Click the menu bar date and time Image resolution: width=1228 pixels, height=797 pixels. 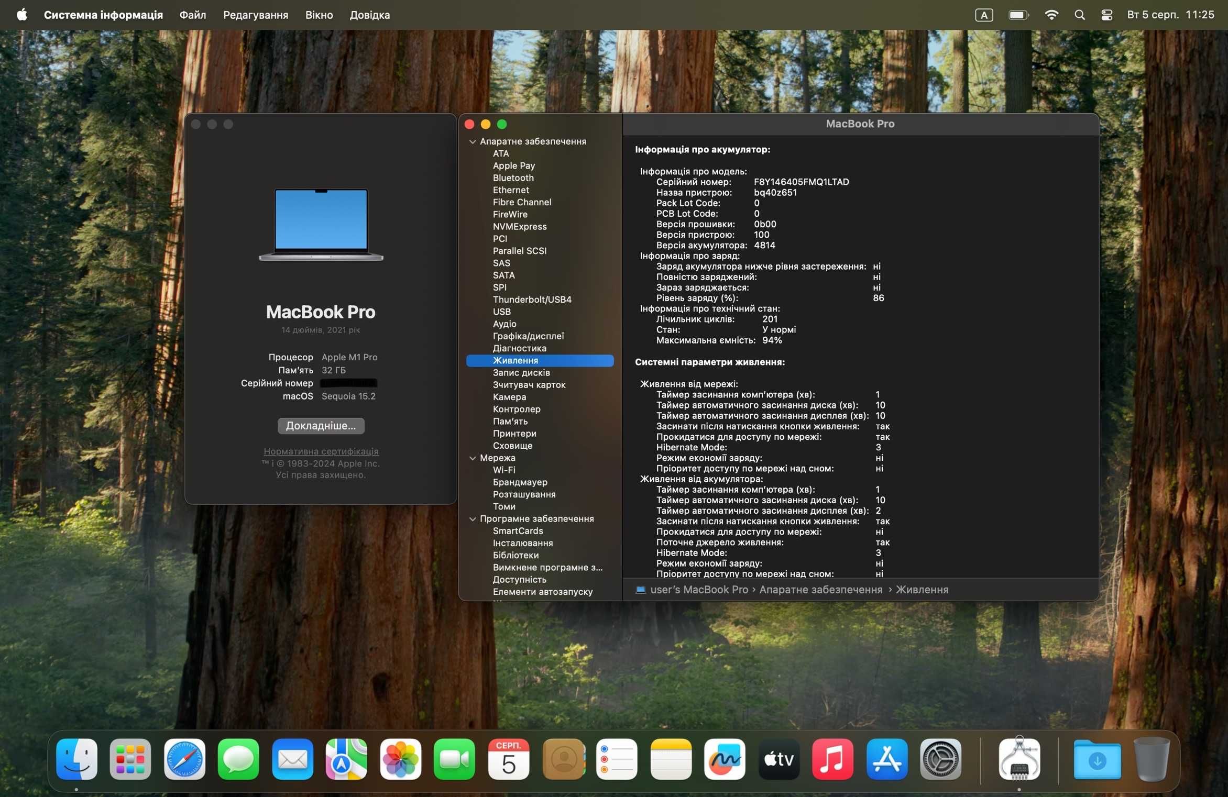[1170, 15]
